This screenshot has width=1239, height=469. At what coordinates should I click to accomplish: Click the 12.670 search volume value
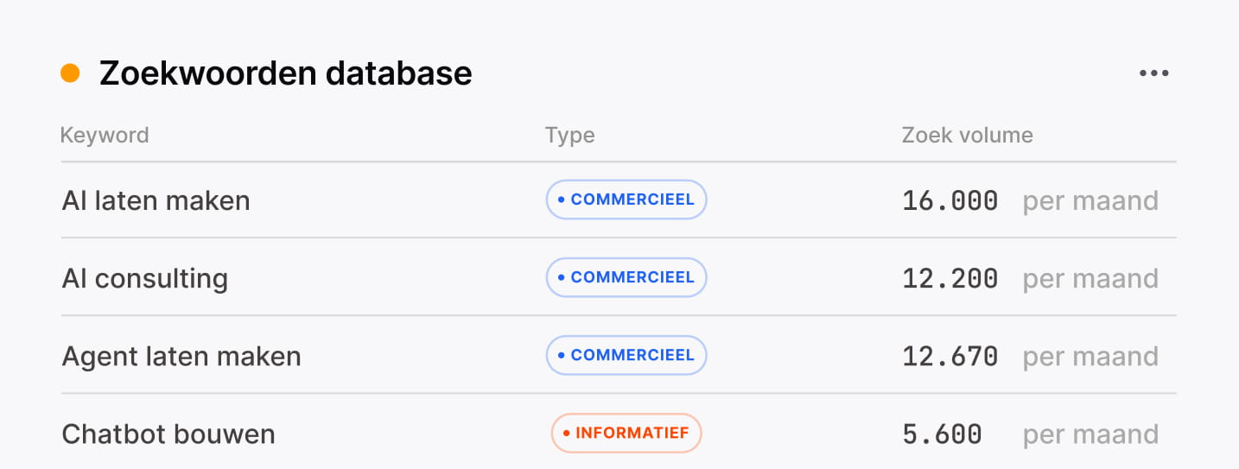[x=950, y=356]
